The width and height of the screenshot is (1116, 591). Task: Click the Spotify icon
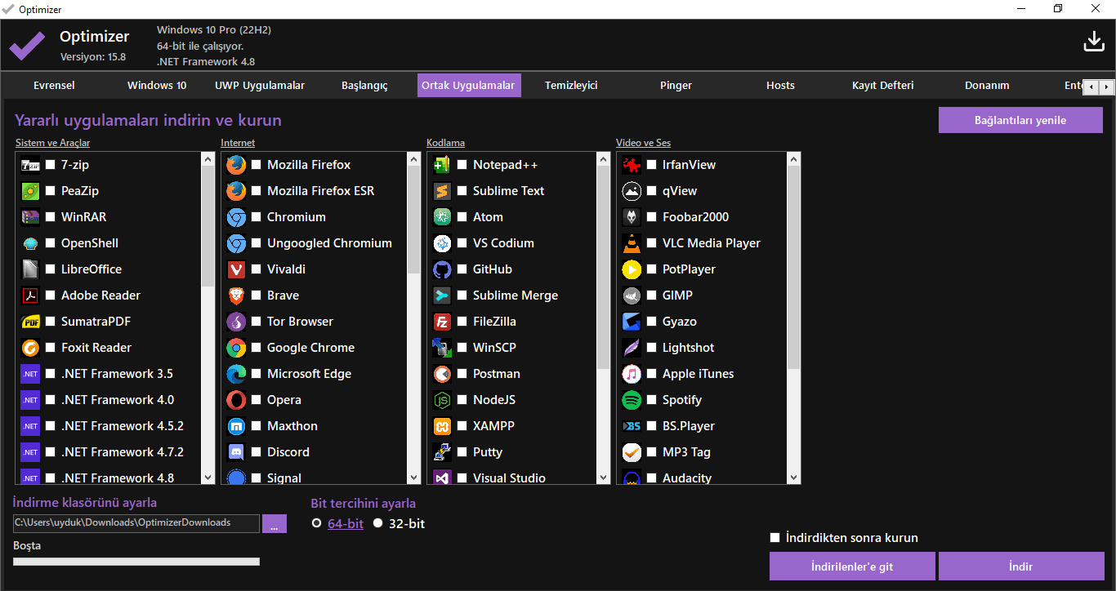click(632, 400)
